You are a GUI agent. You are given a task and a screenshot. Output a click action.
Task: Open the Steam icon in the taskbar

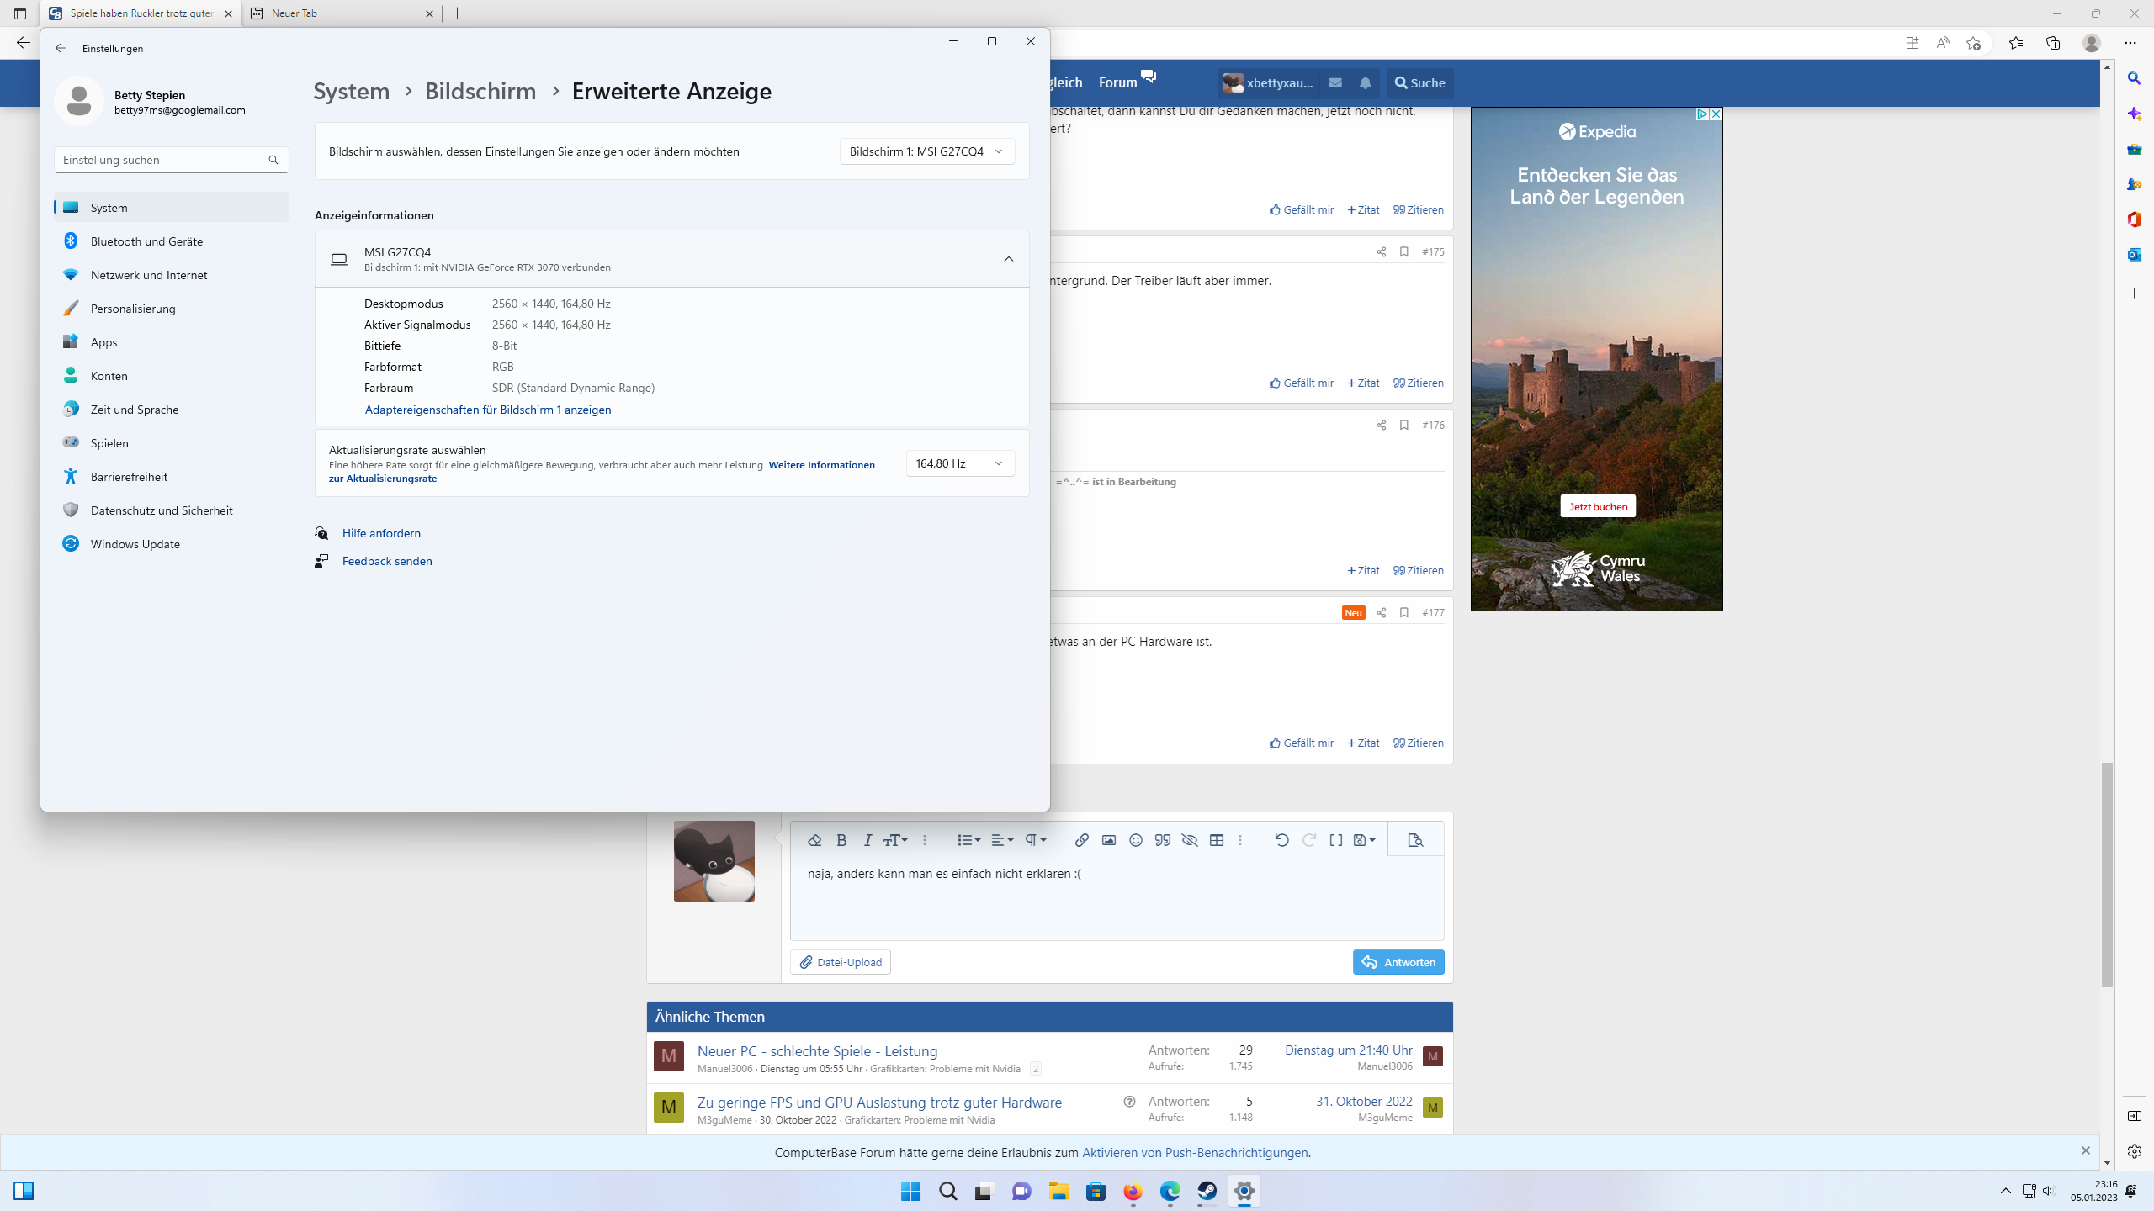point(1207,1191)
